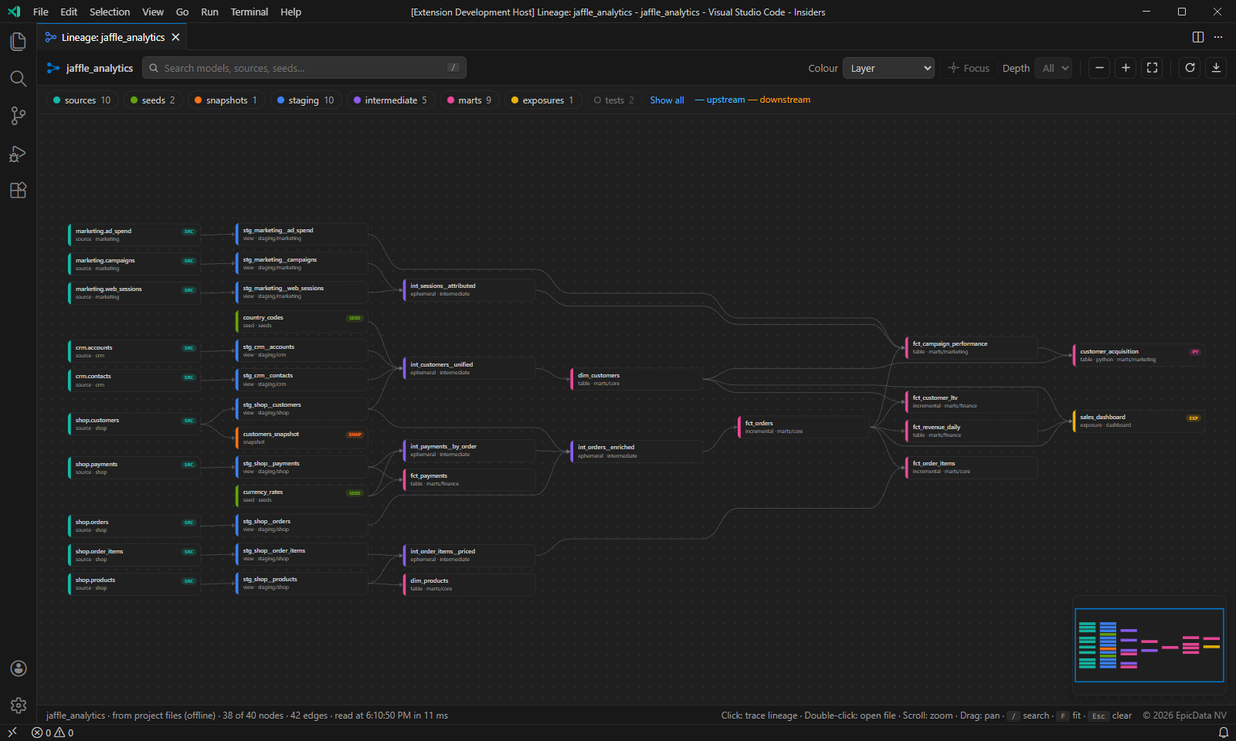Toggle the sources 10 layer filter
This screenshot has height=741, width=1236.
82,100
